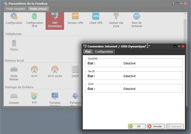Open the Wi-Fi antenna icon

(34, 69)
